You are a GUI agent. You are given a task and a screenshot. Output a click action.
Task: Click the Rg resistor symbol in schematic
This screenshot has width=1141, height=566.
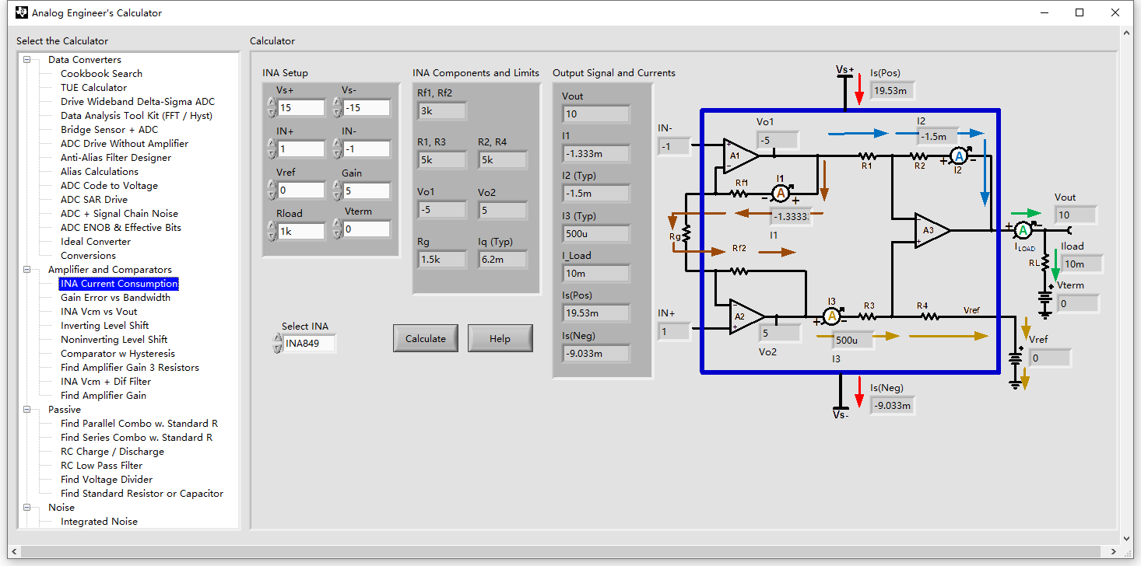coord(686,236)
